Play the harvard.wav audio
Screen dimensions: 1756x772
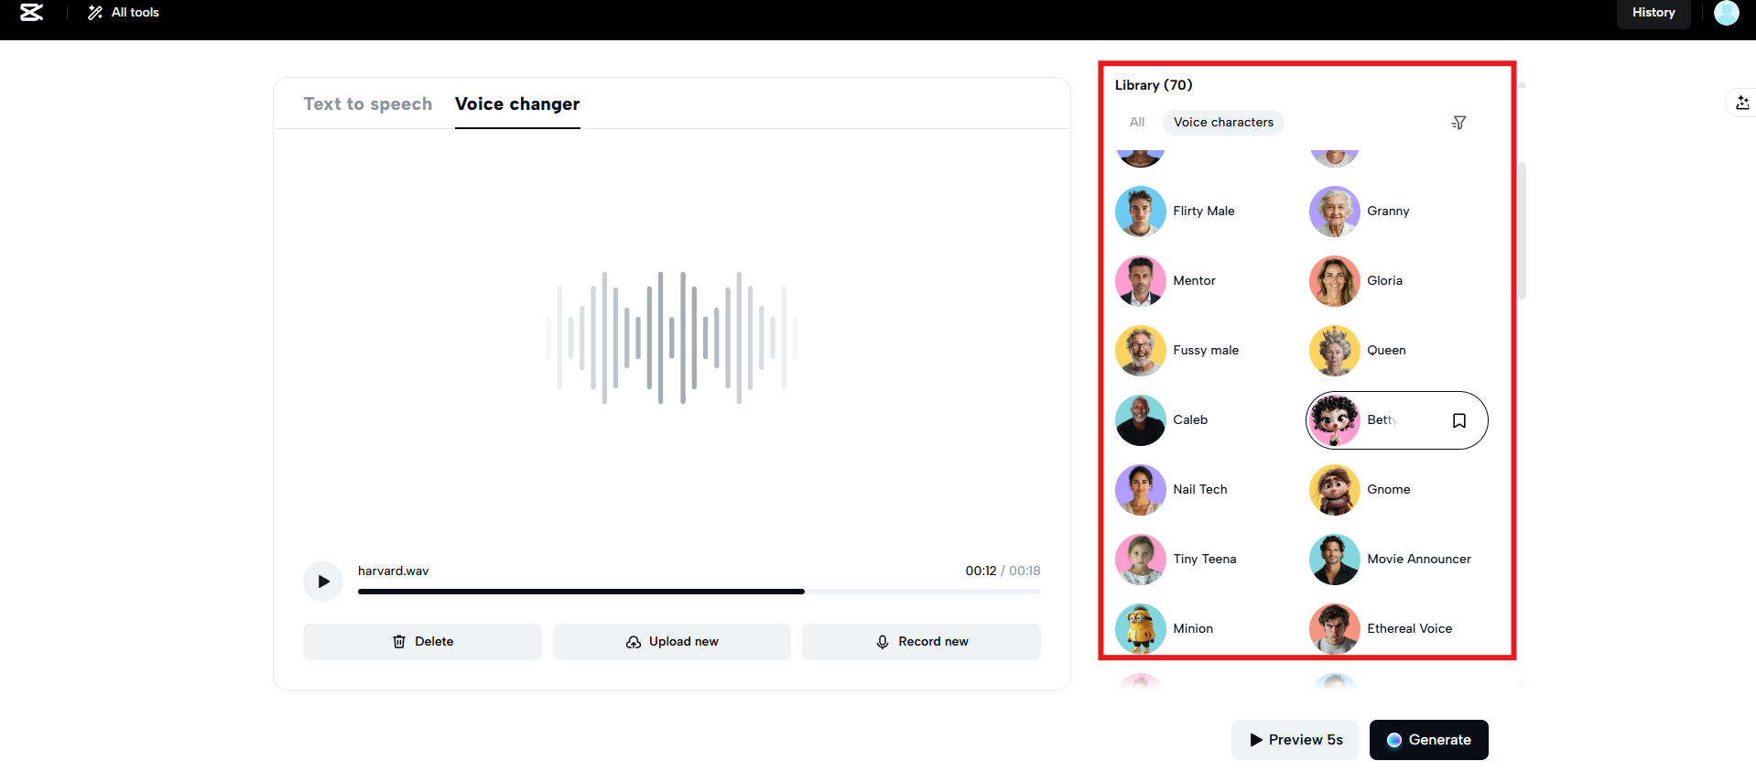pos(323,582)
